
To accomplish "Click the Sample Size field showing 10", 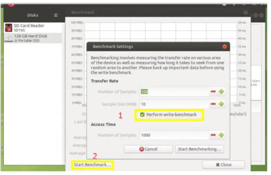I will click(174, 104).
